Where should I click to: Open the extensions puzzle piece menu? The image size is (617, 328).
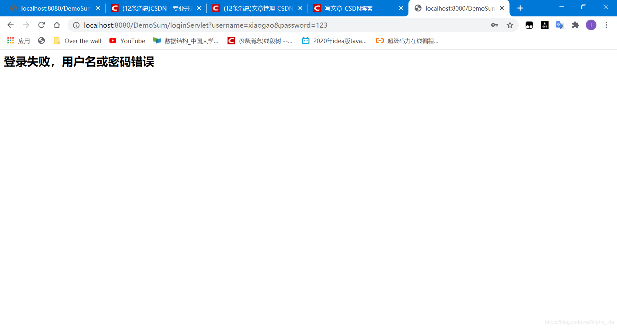(x=575, y=25)
